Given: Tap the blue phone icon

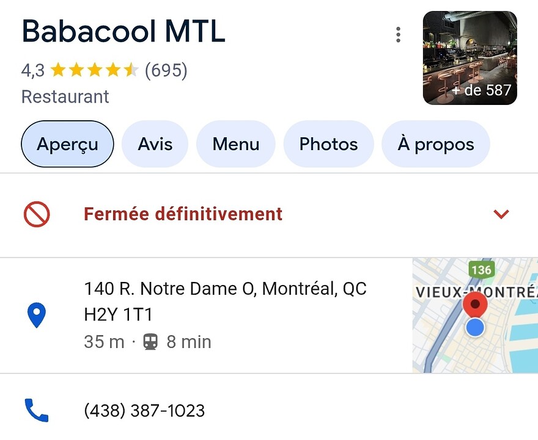Looking at the screenshot, I should [37, 411].
